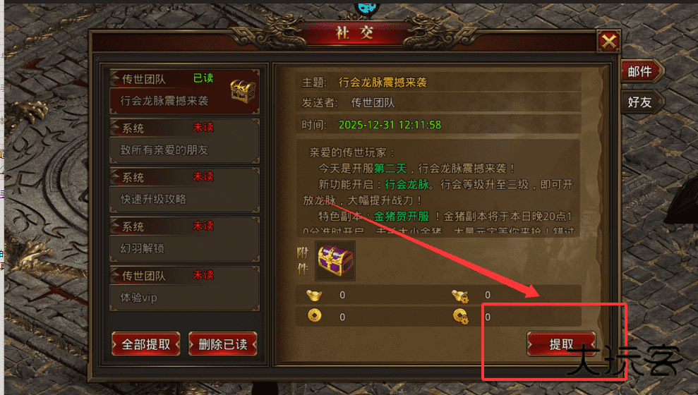Click the locked gold ingot icon

pyautogui.click(x=460, y=296)
